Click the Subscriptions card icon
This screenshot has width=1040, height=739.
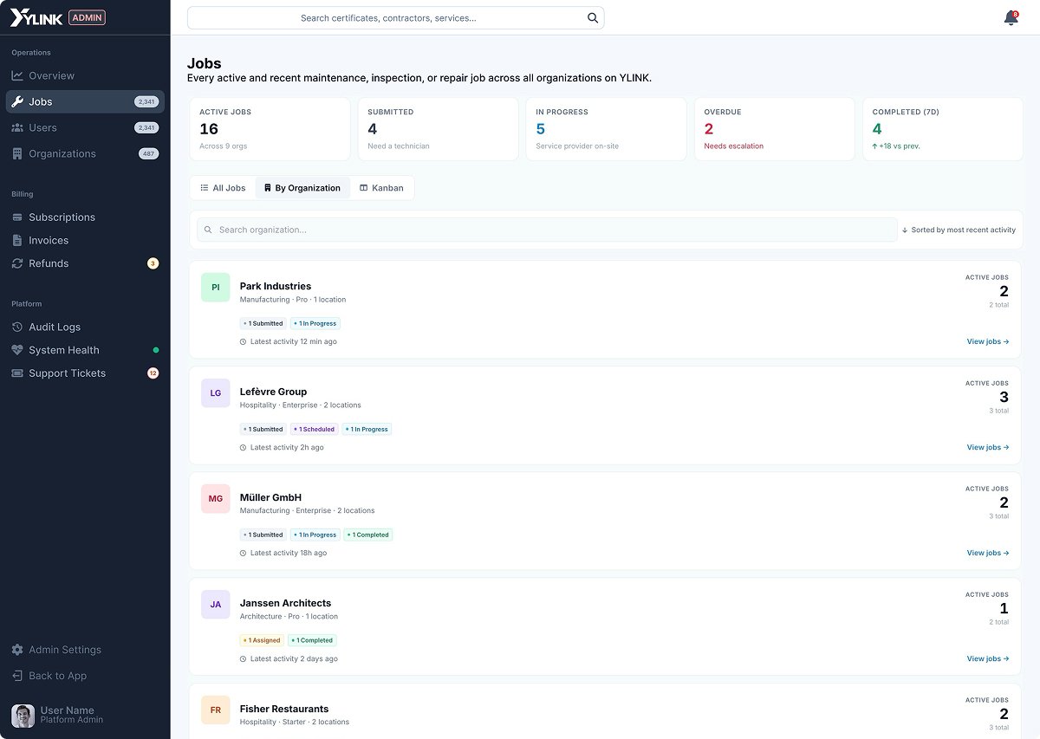pyautogui.click(x=17, y=217)
